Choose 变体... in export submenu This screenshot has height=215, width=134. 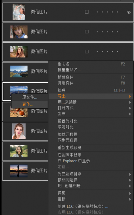tap(28, 104)
